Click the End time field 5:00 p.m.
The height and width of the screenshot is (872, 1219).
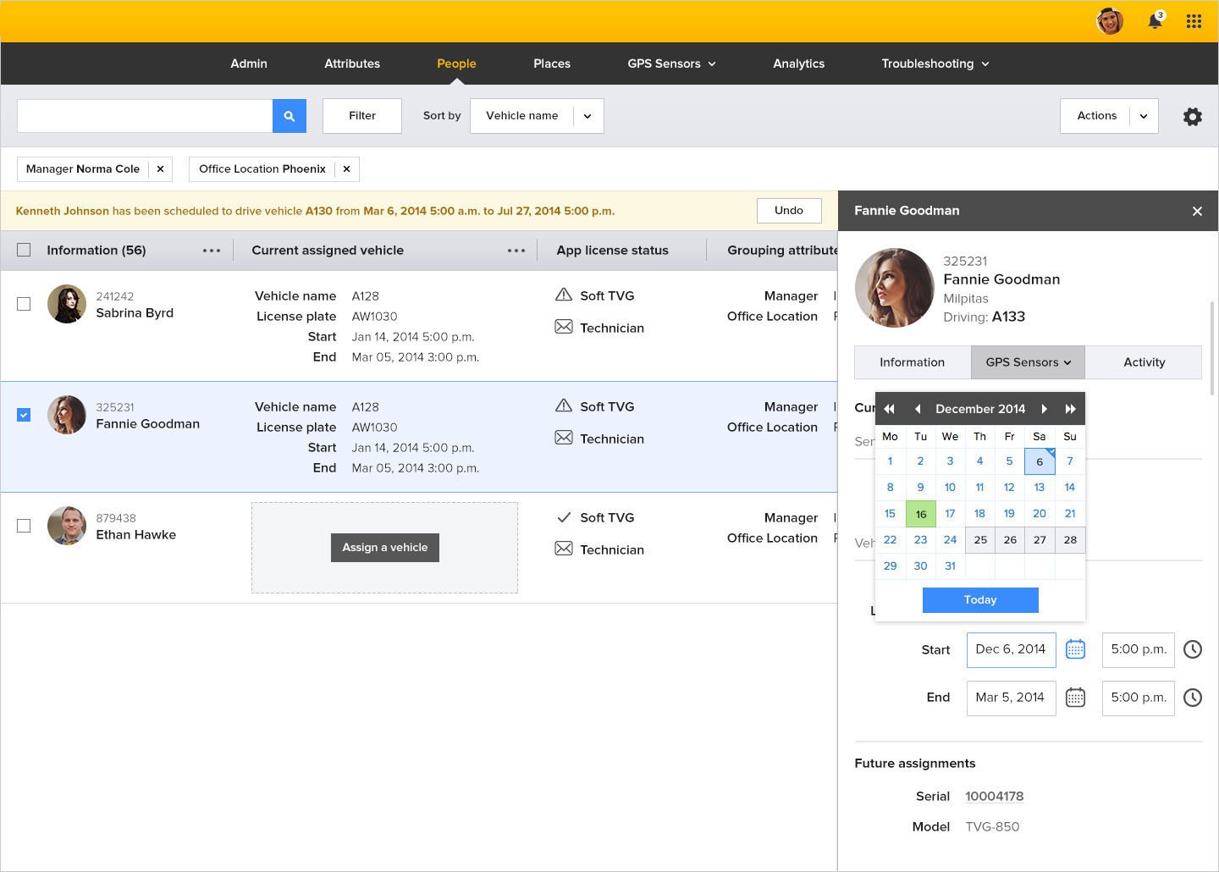pos(1139,698)
